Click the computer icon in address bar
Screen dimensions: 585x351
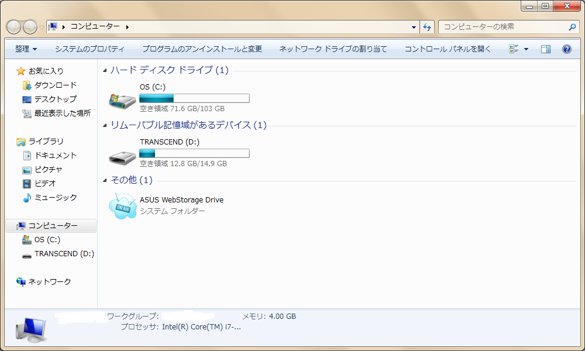pos(53,26)
